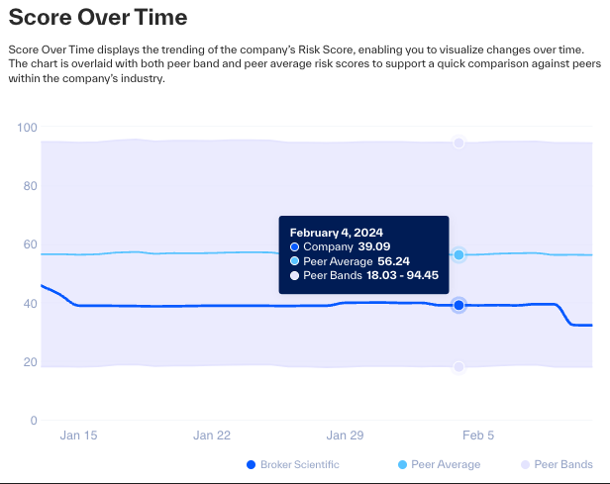610x484 pixels.
Task: Click the 20 y-axis label
Action: pyautogui.click(x=31, y=362)
